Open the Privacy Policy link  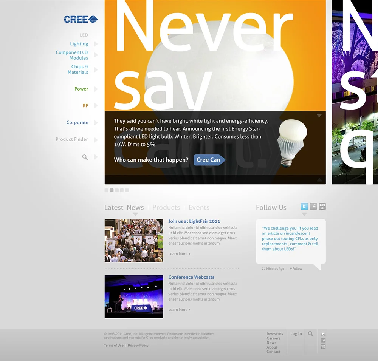138,346
